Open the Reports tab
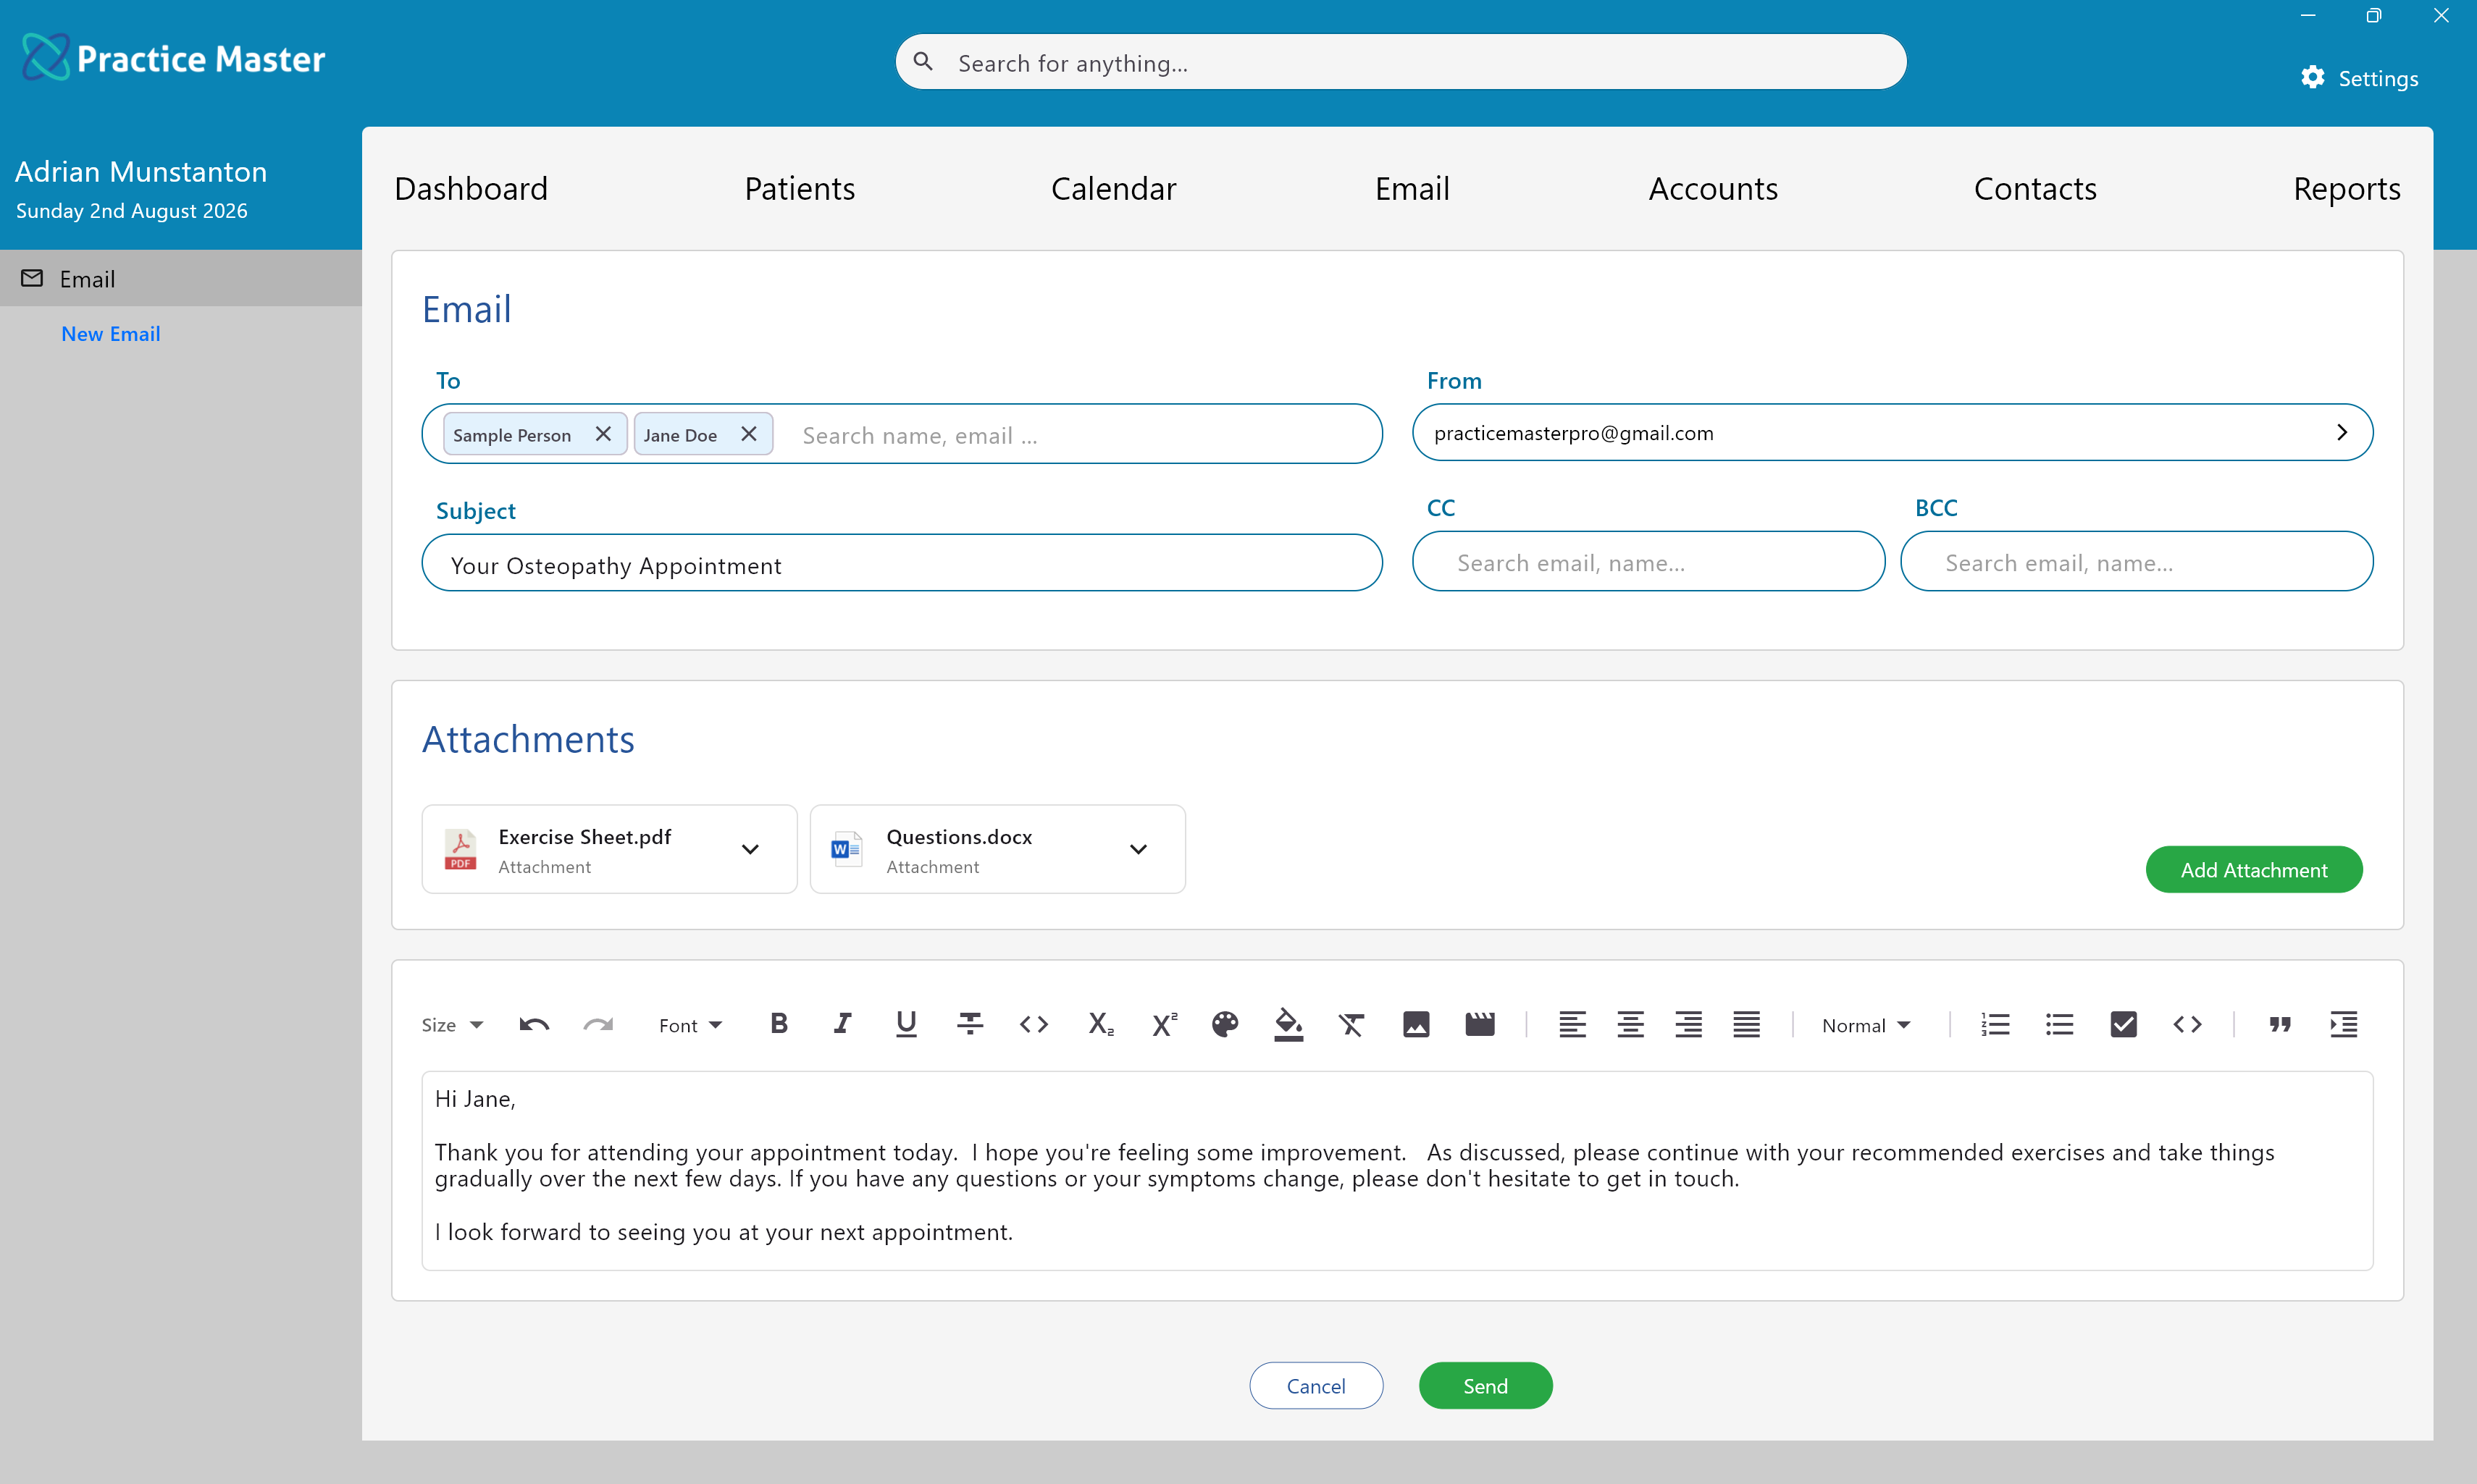The image size is (2477, 1484). click(2347, 189)
